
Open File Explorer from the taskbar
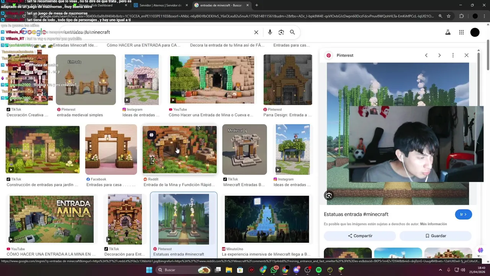tap(229, 270)
